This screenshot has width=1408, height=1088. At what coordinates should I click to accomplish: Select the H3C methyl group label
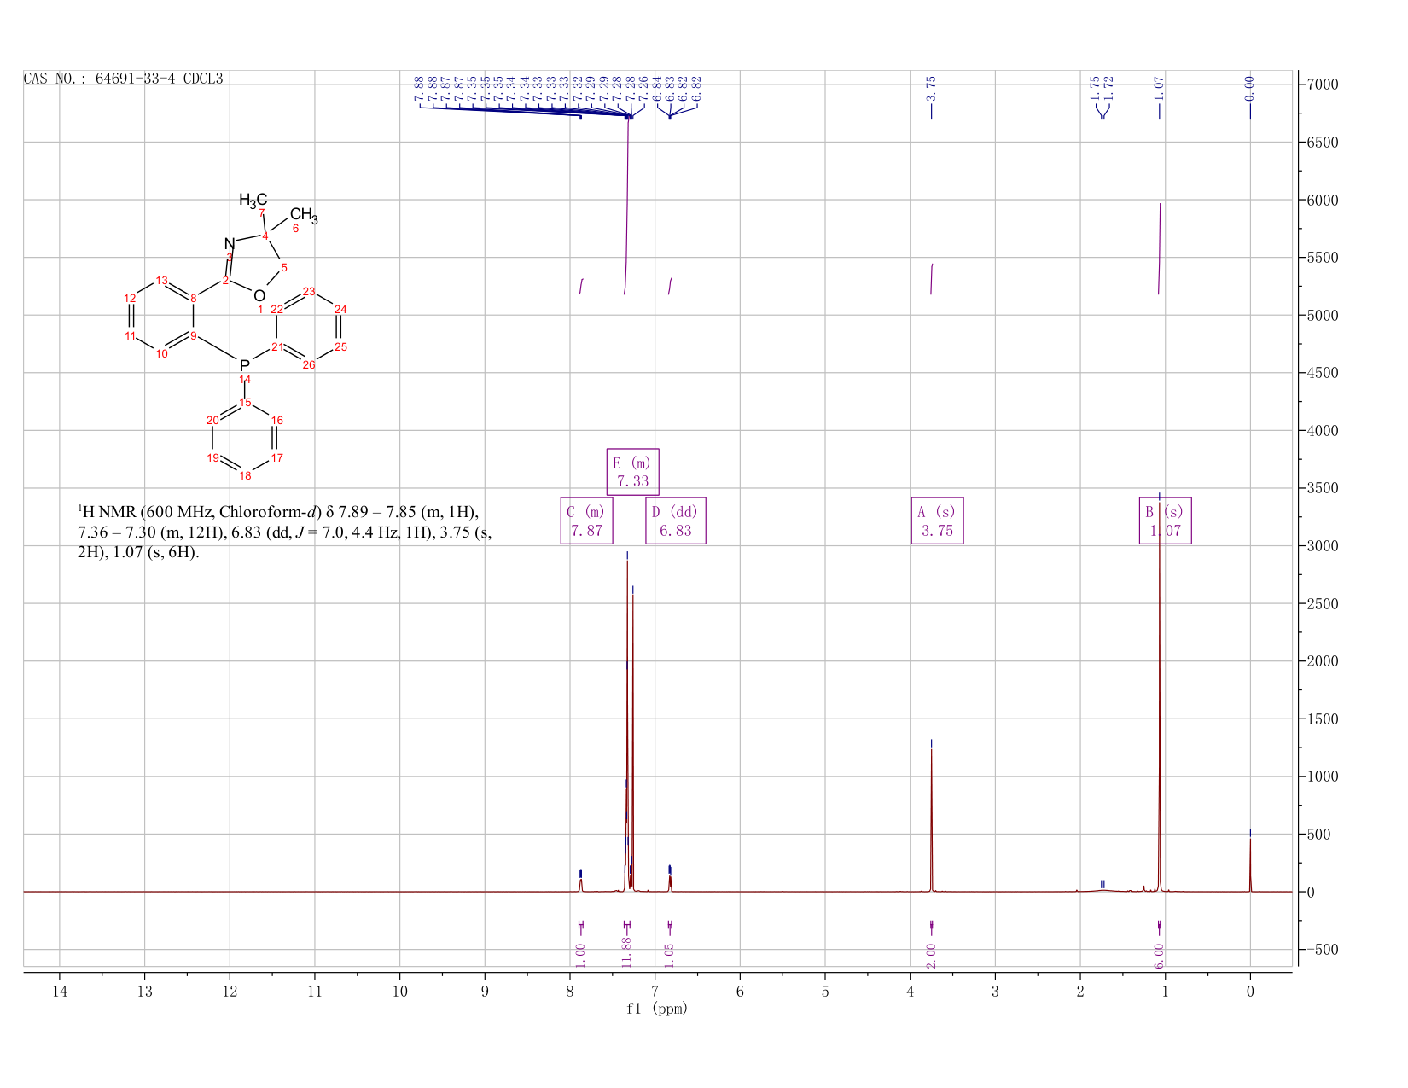[x=253, y=201]
